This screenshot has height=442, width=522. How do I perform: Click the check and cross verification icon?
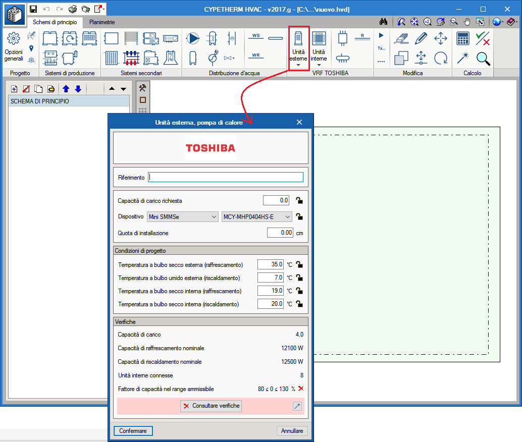coord(483,38)
